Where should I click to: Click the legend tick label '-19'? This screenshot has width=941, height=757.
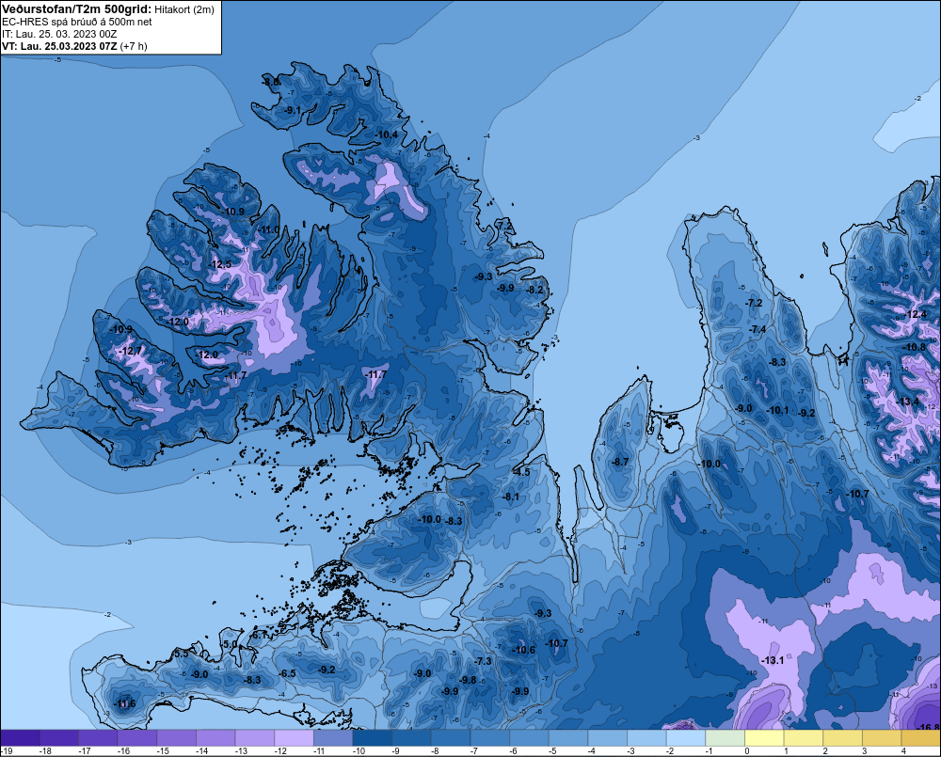(7, 751)
